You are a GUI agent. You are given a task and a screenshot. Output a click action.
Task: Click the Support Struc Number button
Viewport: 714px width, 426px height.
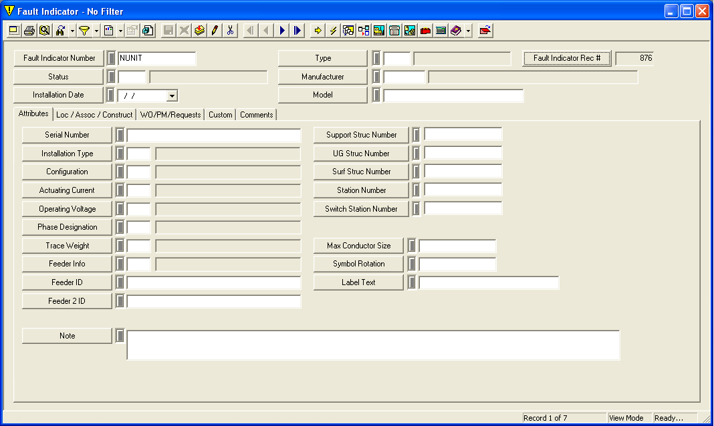point(361,135)
